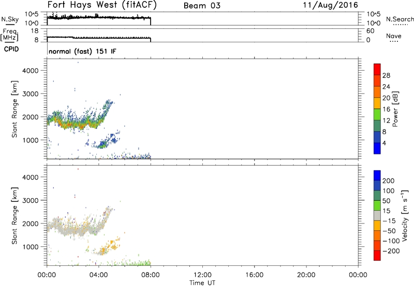This screenshot has width=414, height=286.
Task: Select the teal Power segment between 8 and 12
Action: click(x=377, y=125)
